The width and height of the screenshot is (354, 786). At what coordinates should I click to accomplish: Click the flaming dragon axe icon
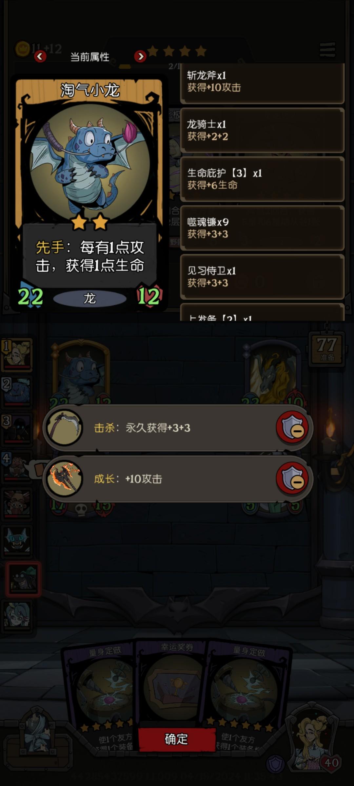click(65, 479)
